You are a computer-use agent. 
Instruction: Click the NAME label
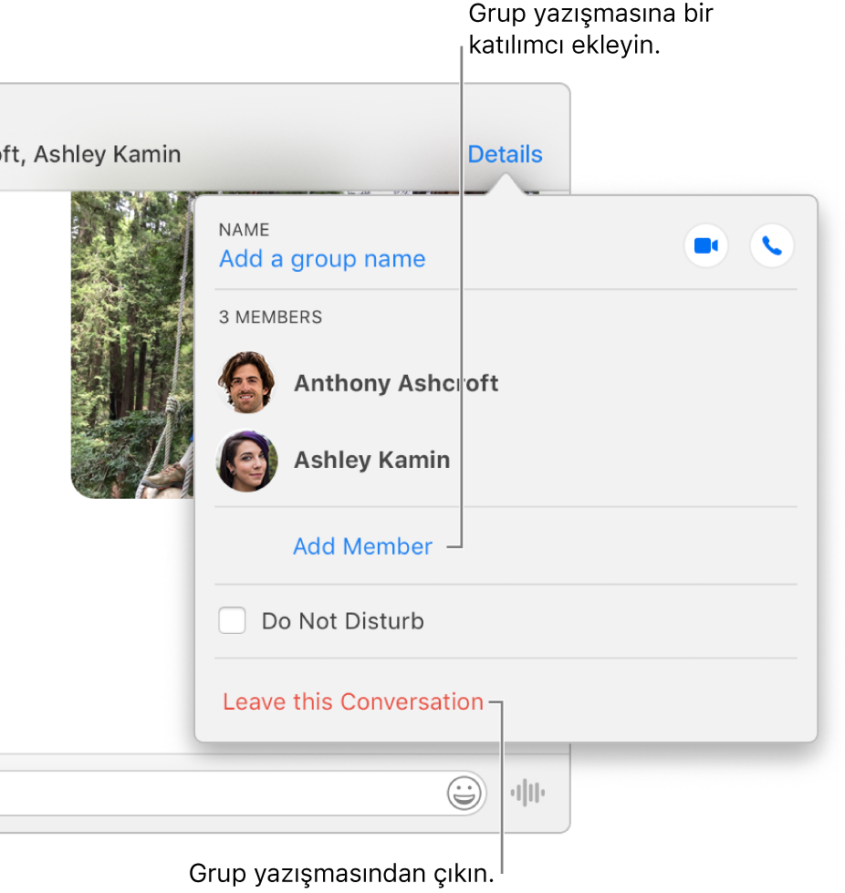coord(244,230)
